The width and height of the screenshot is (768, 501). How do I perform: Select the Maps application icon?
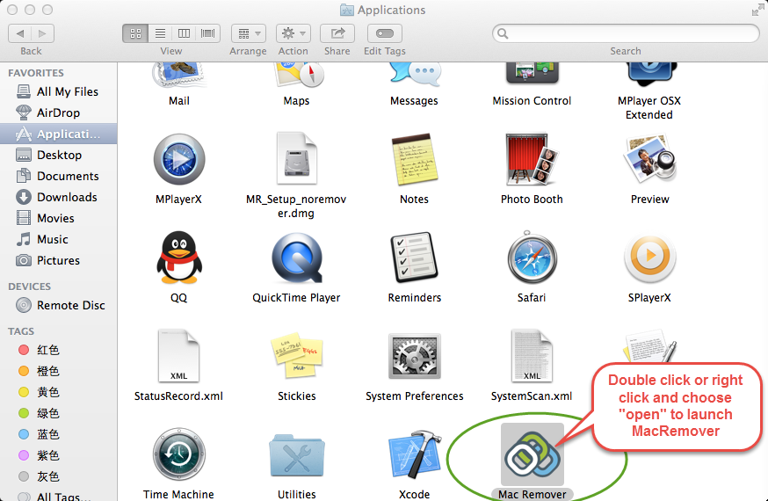pyautogui.click(x=298, y=75)
